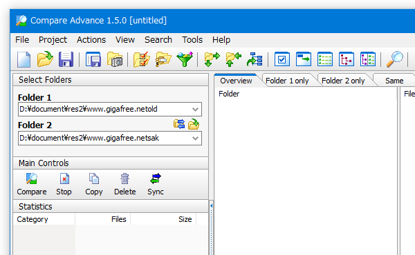
Task: Click the Sync button
Action: tap(156, 184)
